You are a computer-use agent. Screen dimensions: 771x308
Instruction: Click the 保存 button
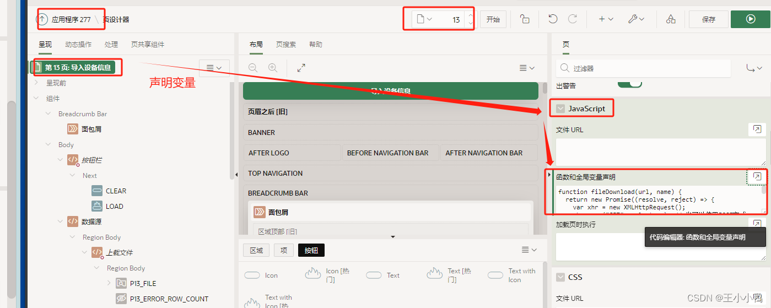pyautogui.click(x=709, y=19)
